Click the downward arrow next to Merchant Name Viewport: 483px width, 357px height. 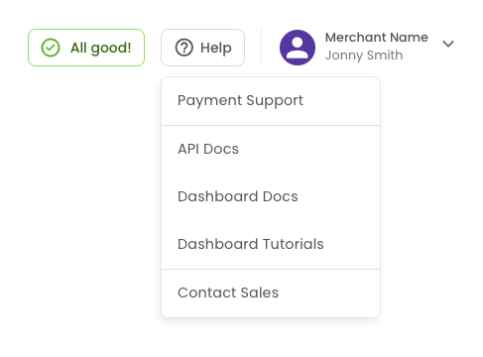[x=448, y=44]
